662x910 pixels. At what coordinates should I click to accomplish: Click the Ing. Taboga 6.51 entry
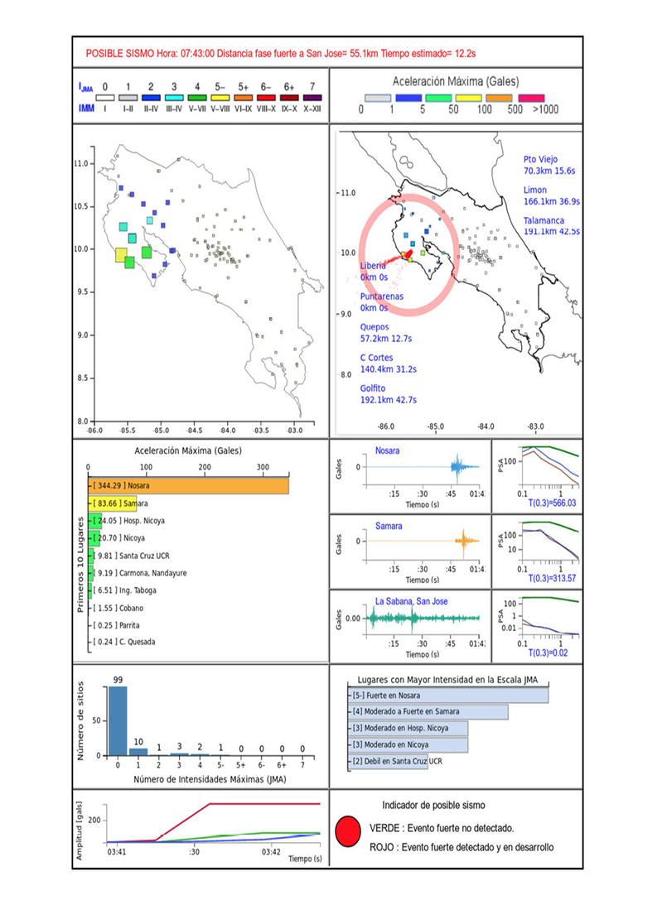tap(123, 590)
